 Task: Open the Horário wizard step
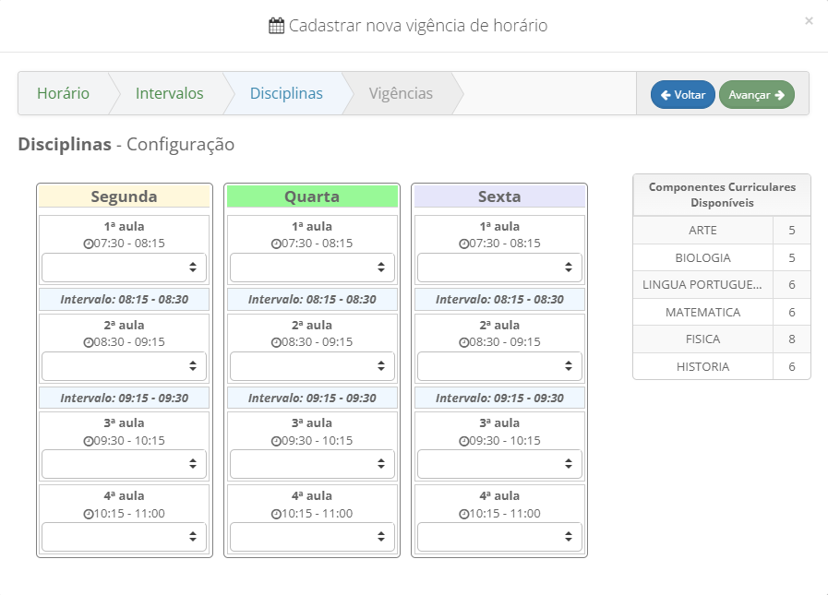click(64, 93)
